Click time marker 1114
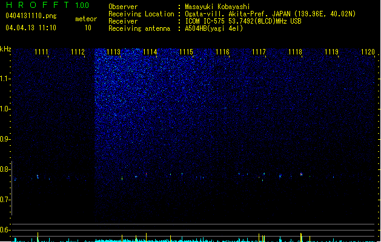Viewport: 381px width, 242px height. pos(150,52)
